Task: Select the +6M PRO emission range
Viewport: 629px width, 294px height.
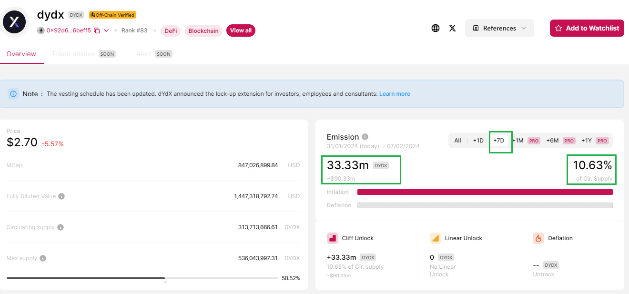Action: pos(561,141)
